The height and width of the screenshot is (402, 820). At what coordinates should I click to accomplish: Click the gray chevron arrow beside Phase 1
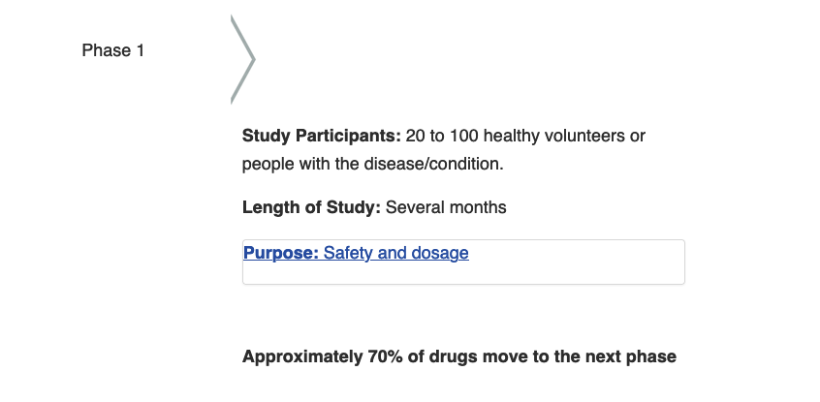tap(242, 60)
